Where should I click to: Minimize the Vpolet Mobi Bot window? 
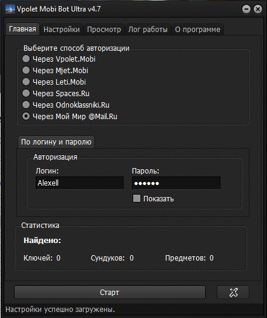click(246, 9)
